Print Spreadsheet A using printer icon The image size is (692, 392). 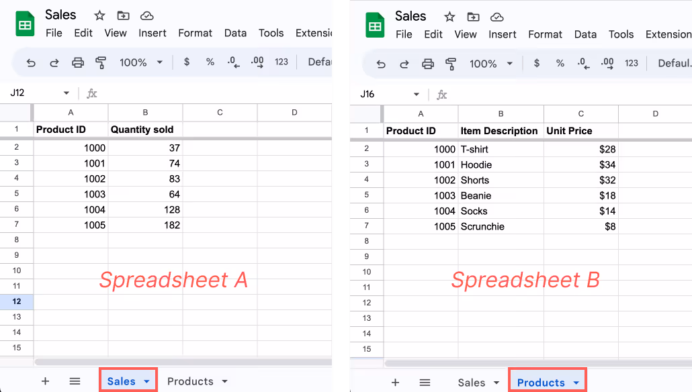point(78,62)
